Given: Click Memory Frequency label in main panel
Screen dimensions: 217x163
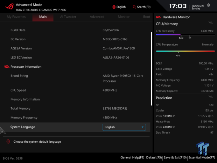Looking at the screenshot, I should coord(24,118).
